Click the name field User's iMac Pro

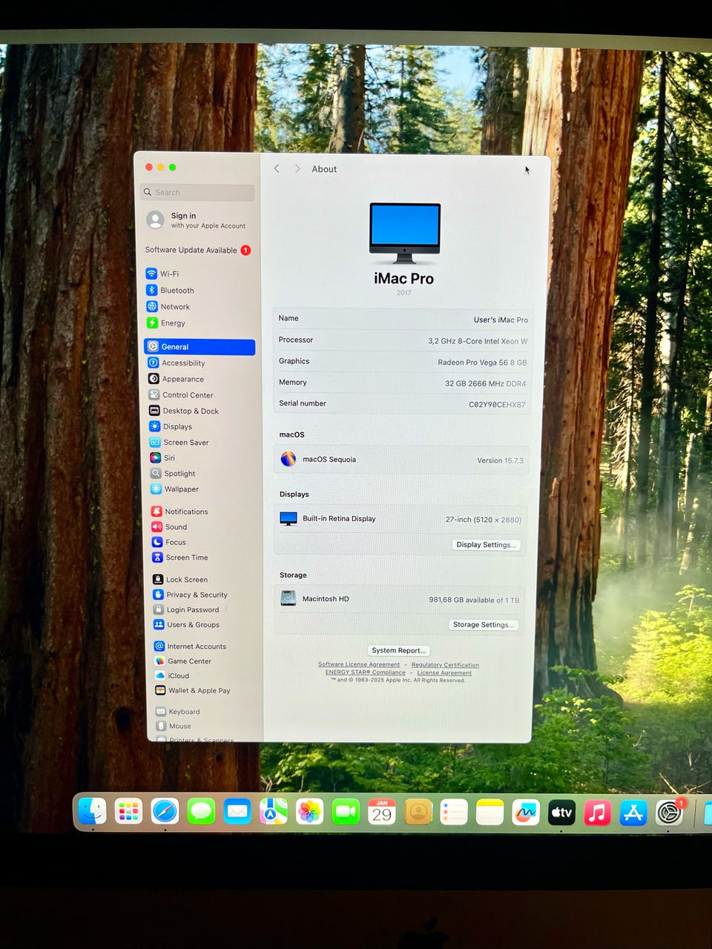click(501, 320)
